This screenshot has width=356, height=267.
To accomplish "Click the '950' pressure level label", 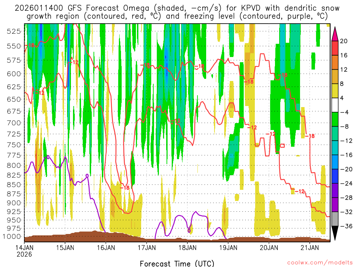I will [x=14, y=220].
